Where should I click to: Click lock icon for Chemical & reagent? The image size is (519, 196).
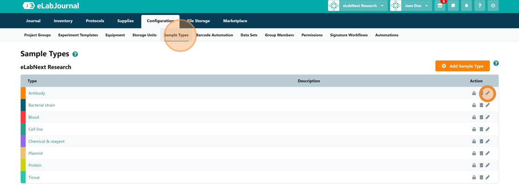click(474, 141)
